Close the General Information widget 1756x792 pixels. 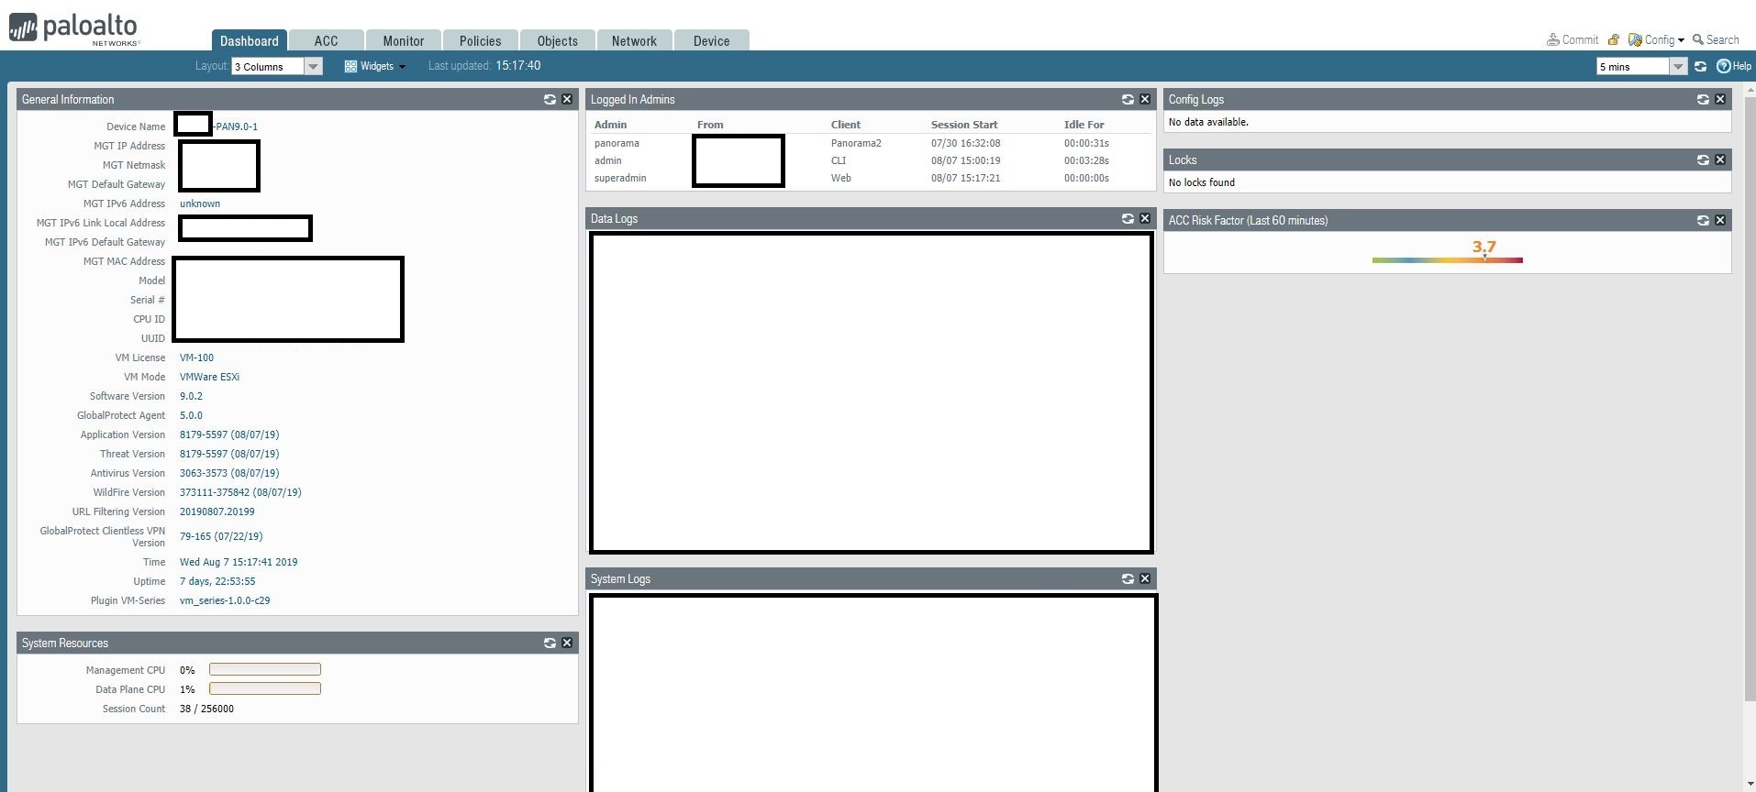click(567, 99)
